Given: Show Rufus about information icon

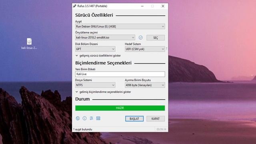Looking at the screenshot, I should click(84, 118).
